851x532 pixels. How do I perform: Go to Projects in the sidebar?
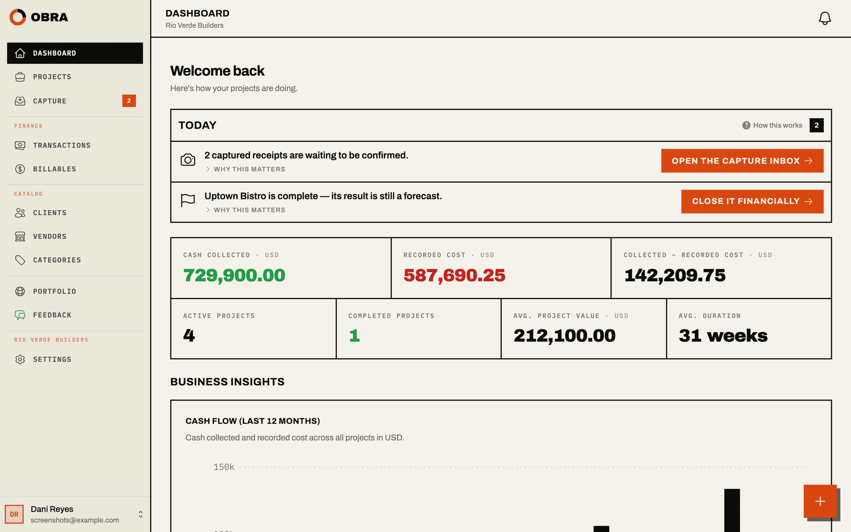pyautogui.click(x=75, y=77)
